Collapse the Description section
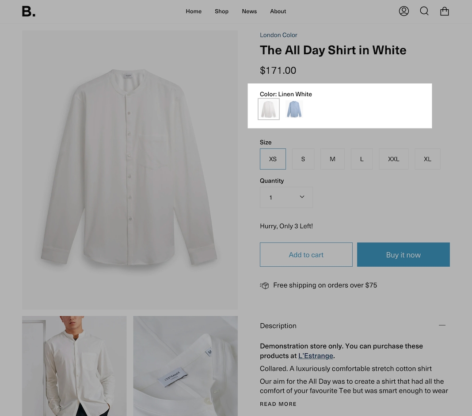This screenshot has height=416, width=472. tap(442, 325)
